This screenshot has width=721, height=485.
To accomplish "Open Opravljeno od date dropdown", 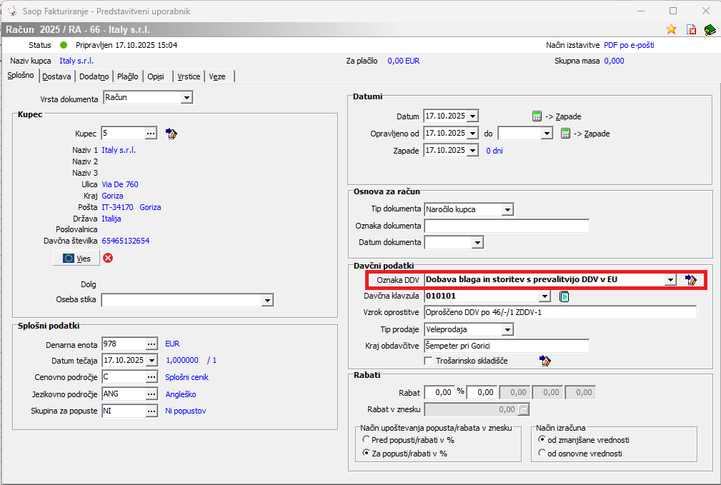I will click(x=473, y=134).
